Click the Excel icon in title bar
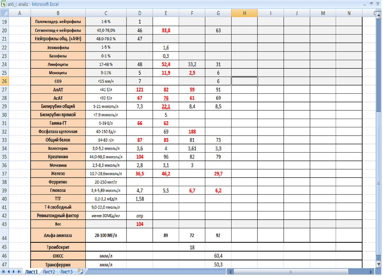Viewport: 383px width, 277px height. (4, 4)
